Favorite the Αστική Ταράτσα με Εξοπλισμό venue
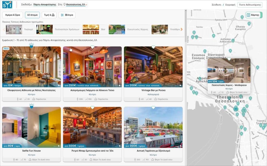This screenshot has width=267, height=166. point(153,107)
